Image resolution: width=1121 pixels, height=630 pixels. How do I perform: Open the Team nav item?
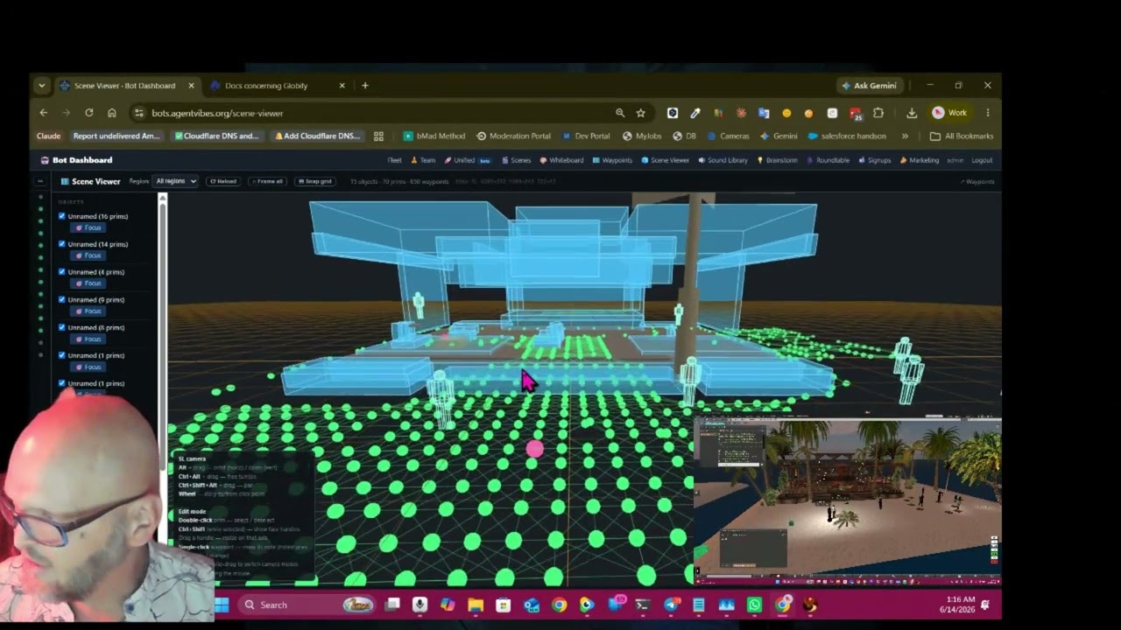pos(424,160)
